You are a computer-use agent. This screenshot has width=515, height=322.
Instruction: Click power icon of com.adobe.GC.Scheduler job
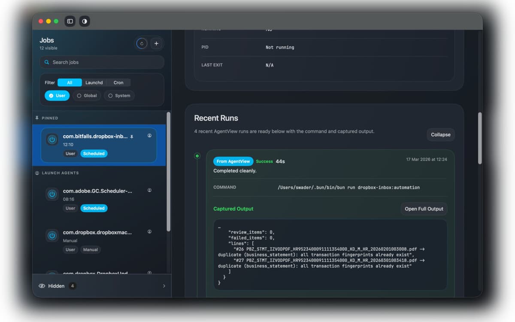pos(52,194)
